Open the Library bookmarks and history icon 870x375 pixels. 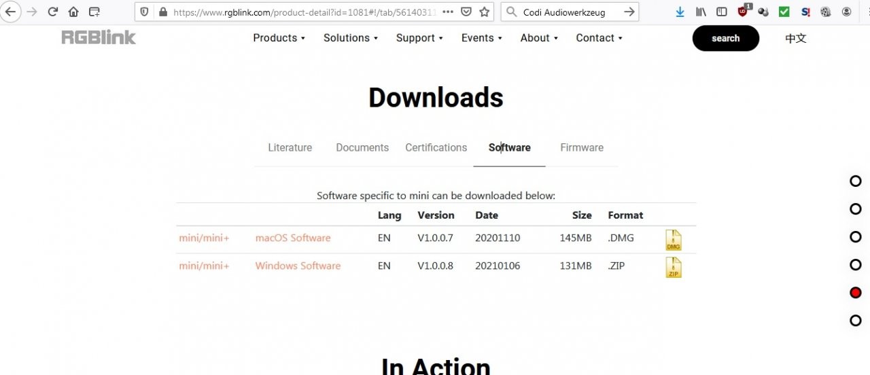[701, 12]
